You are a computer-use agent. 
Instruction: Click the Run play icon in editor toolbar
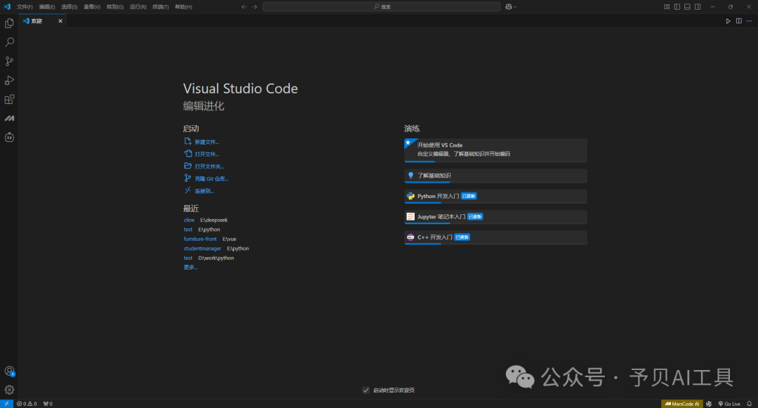728,21
